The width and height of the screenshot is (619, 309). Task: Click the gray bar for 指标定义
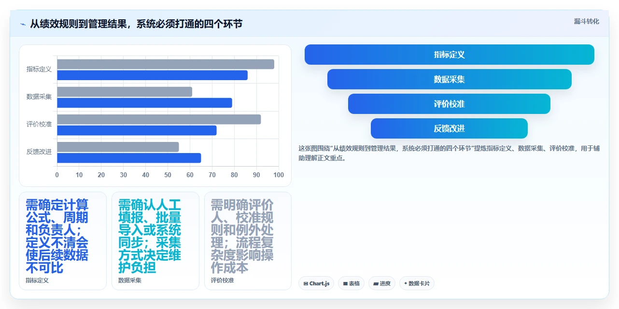166,64
